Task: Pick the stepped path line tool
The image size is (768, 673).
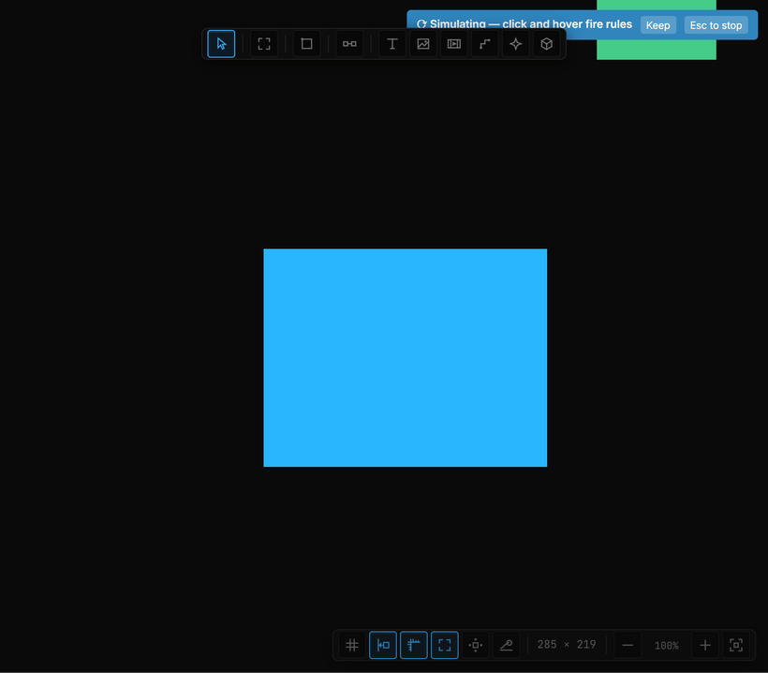Action: (x=485, y=44)
